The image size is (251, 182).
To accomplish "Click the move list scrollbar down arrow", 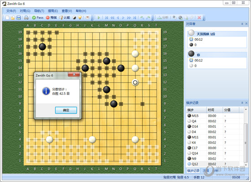I will click(x=246, y=165).
